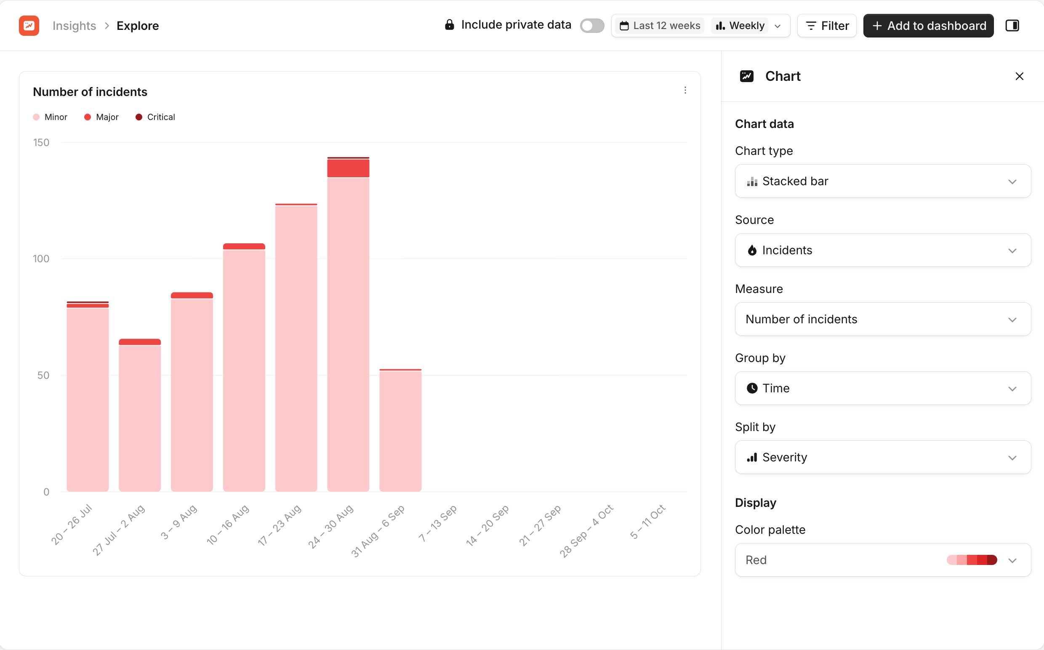Click the orange Insights app logo
The height and width of the screenshot is (650, 1044).
29,26
